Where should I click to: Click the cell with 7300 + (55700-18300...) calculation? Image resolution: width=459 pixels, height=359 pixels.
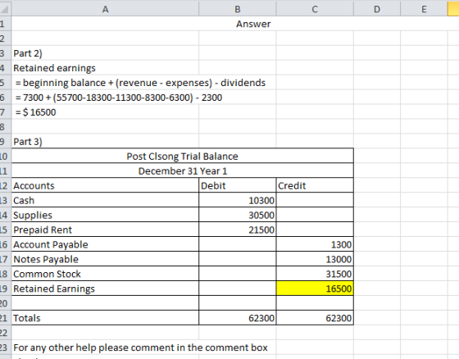(119, 98)
